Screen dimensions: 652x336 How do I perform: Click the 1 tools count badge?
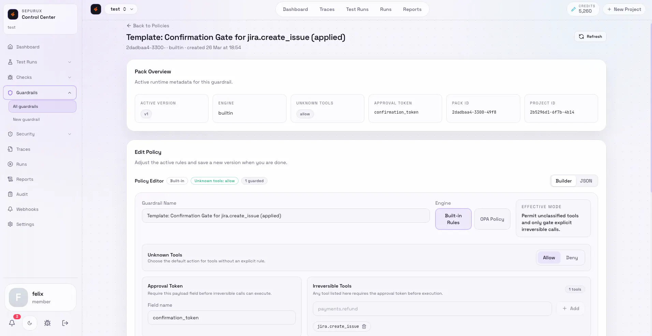575,289
